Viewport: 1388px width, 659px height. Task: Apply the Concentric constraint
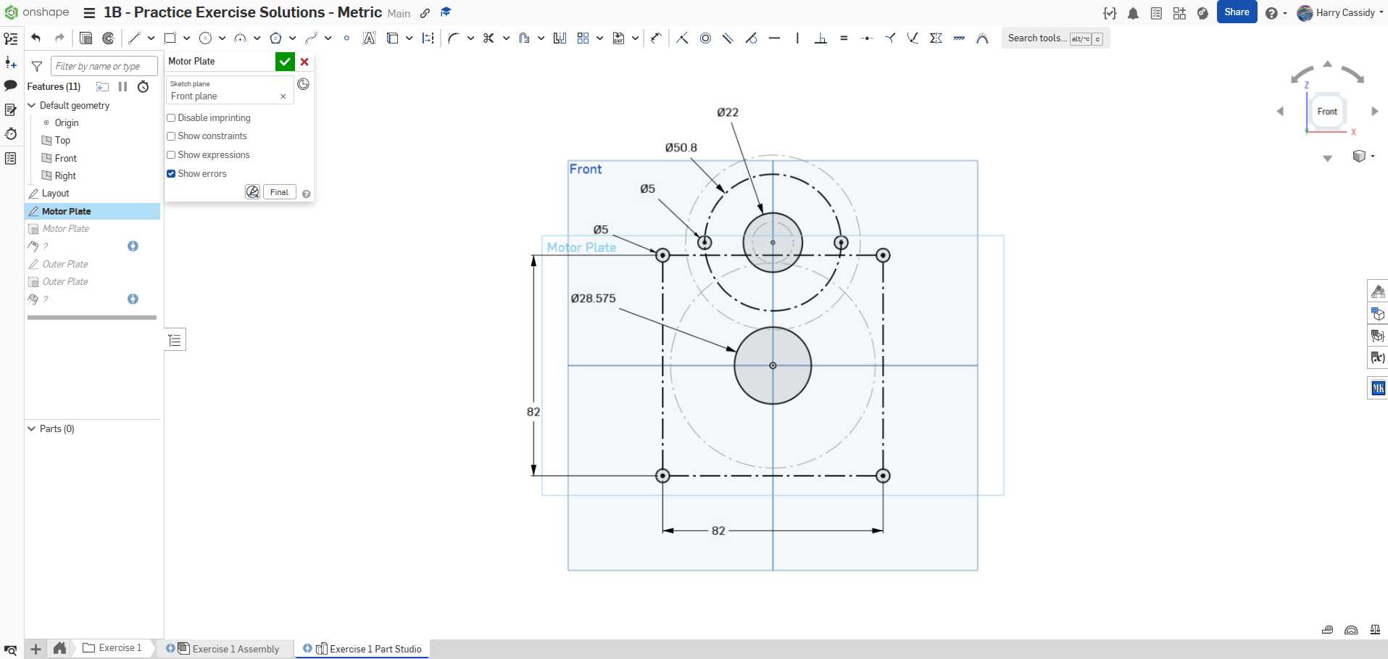tap(705, 38)
